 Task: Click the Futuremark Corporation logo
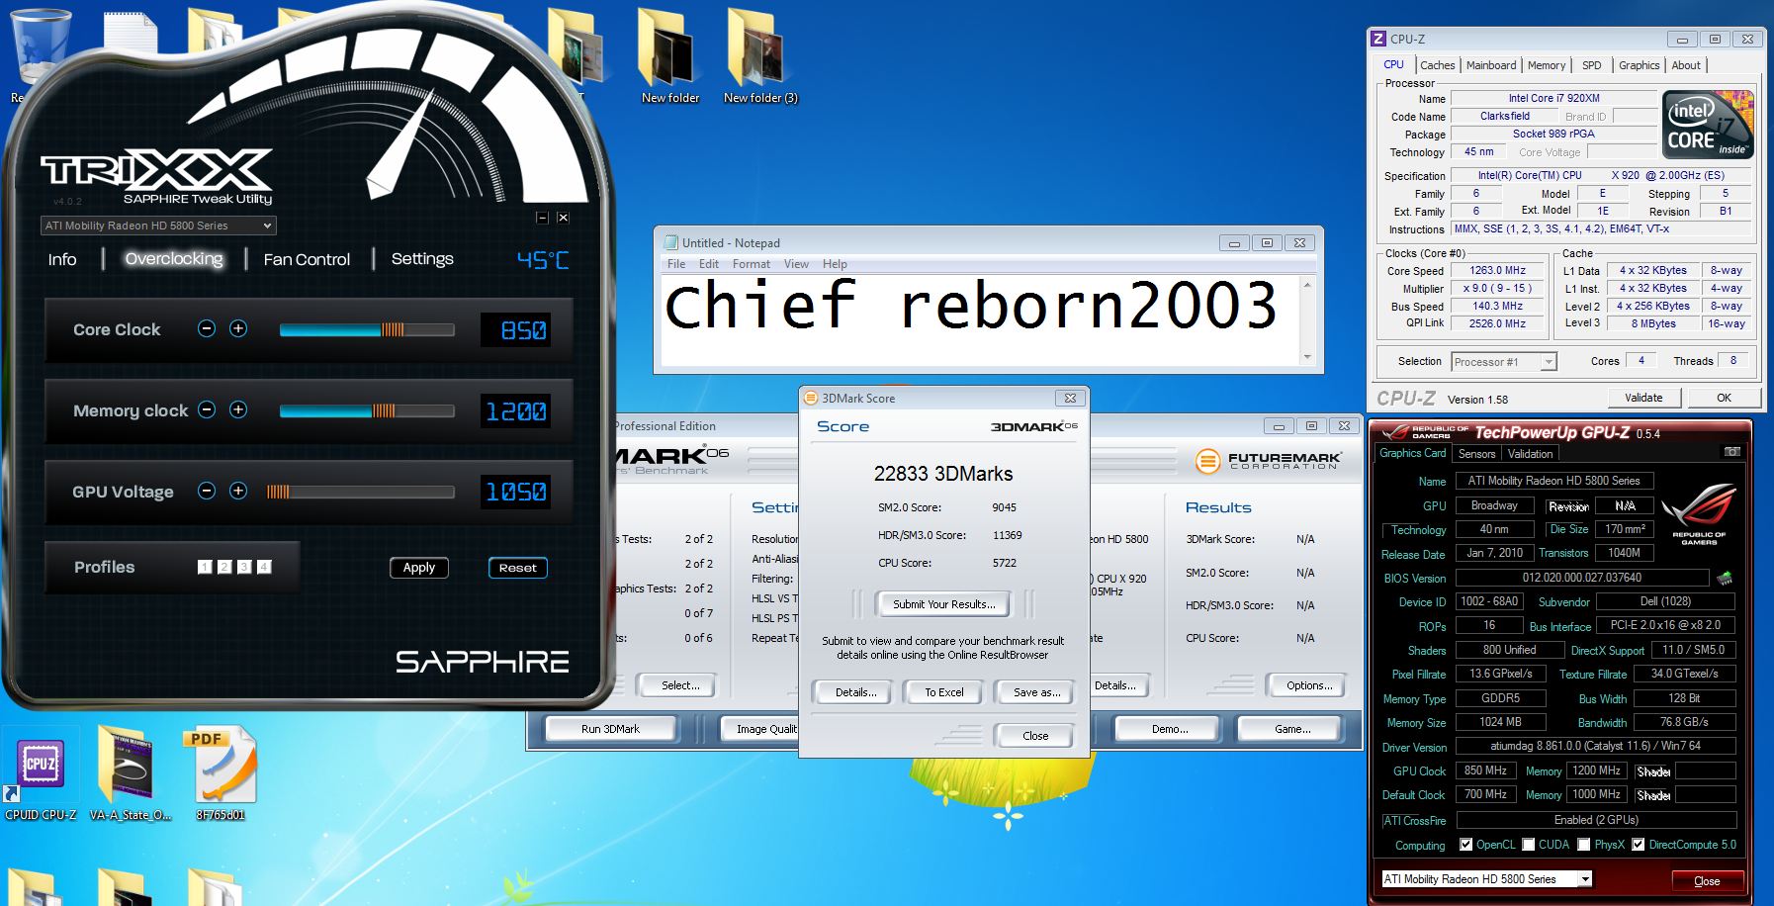click(x=1269, y=461)
